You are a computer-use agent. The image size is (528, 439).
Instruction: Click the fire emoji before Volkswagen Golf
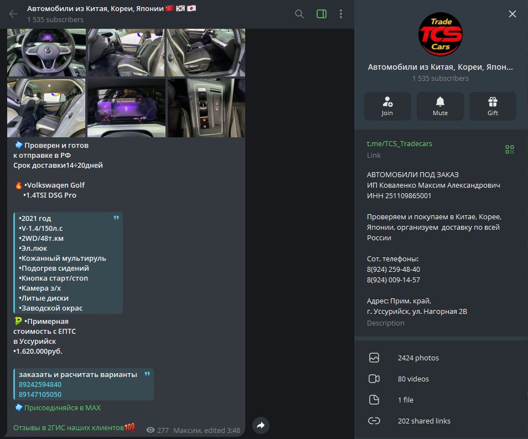point(18,185)
